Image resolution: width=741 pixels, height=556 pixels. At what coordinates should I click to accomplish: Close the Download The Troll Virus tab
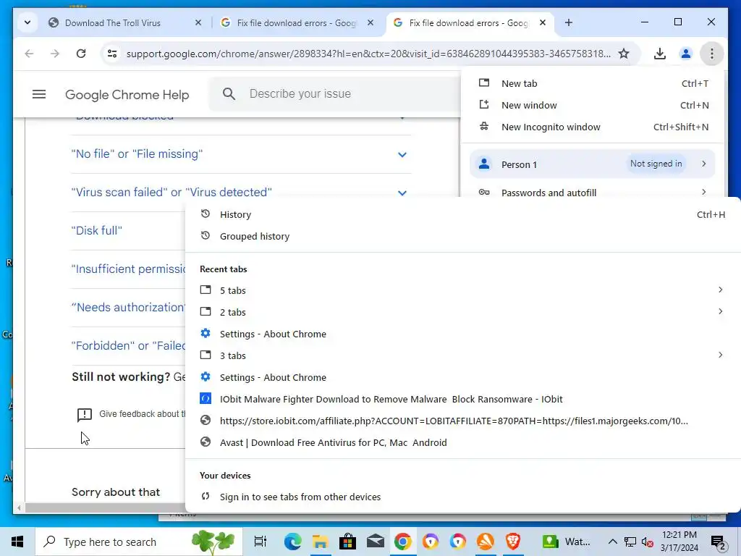click(x=198, y=22)
